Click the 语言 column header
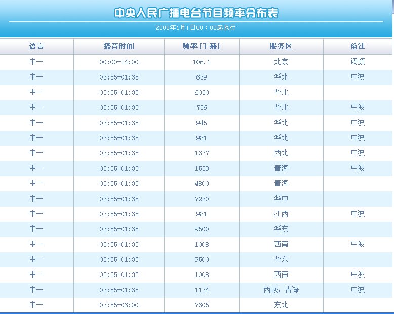The height and width of the screenshot is (314, 394). point(36,46)
